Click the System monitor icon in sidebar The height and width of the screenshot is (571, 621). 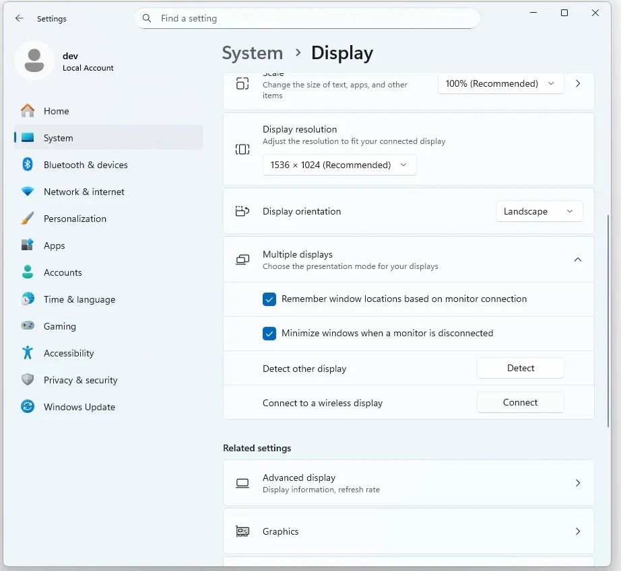pos(28,138)
